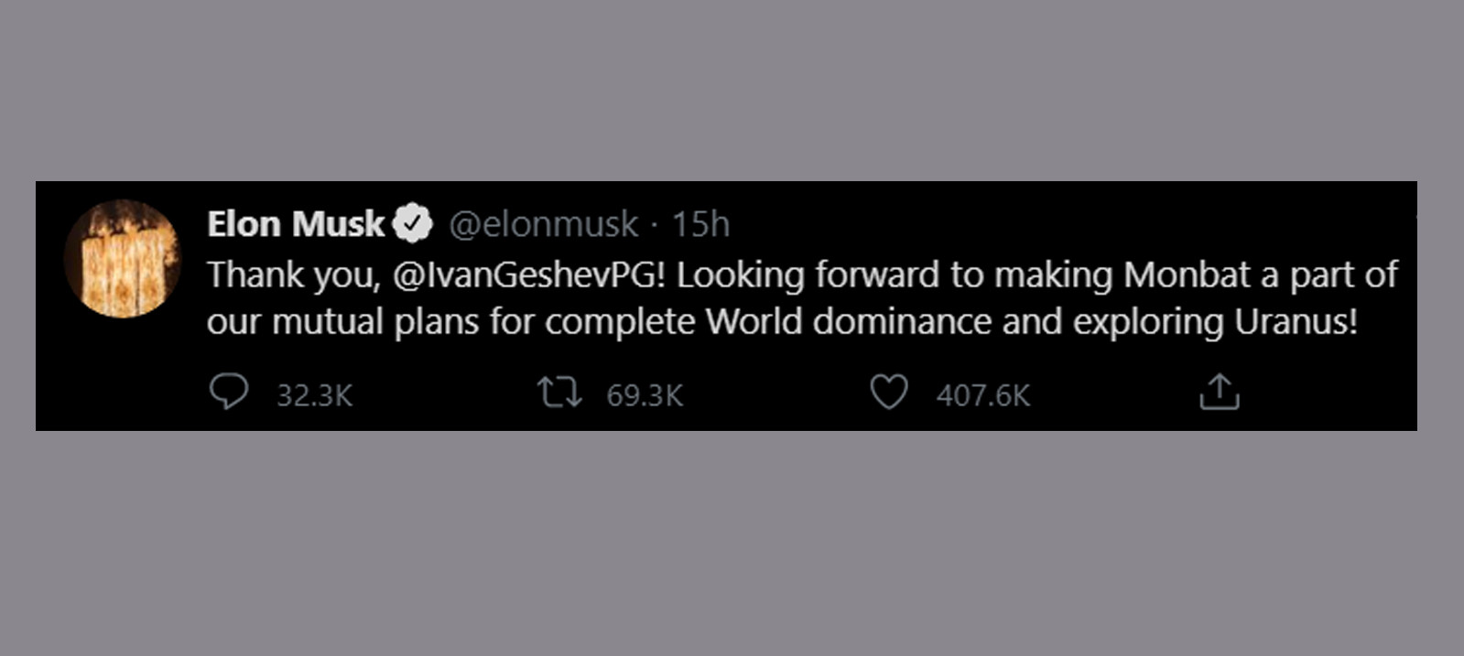Open the share tweet icon
The width and height of the screenshot is (1464, 656).
click(1219, 392)
